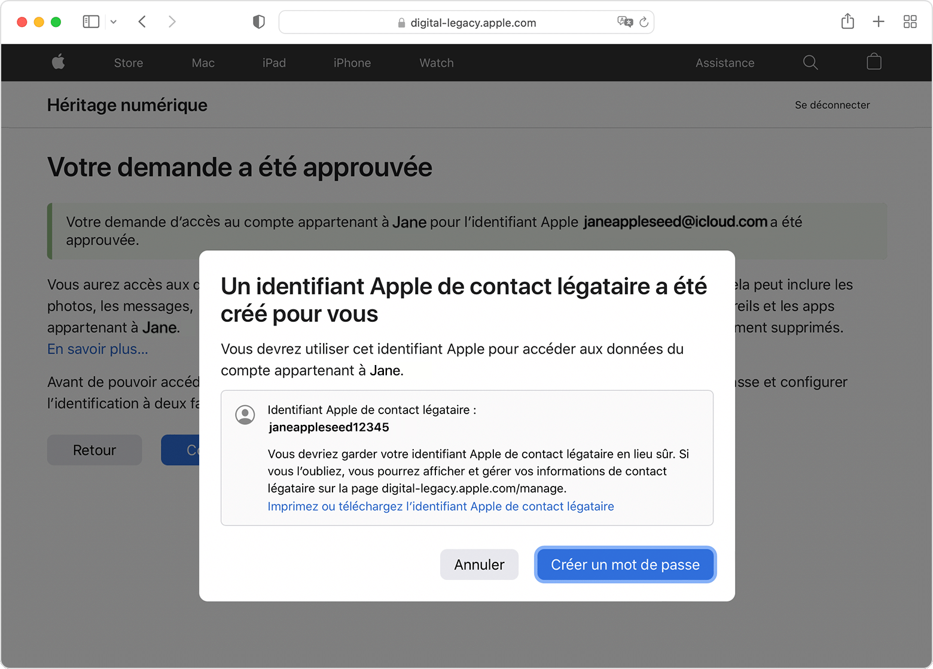Go forward with the forward arrow
933x669 pixels.
tap(172, 22)
